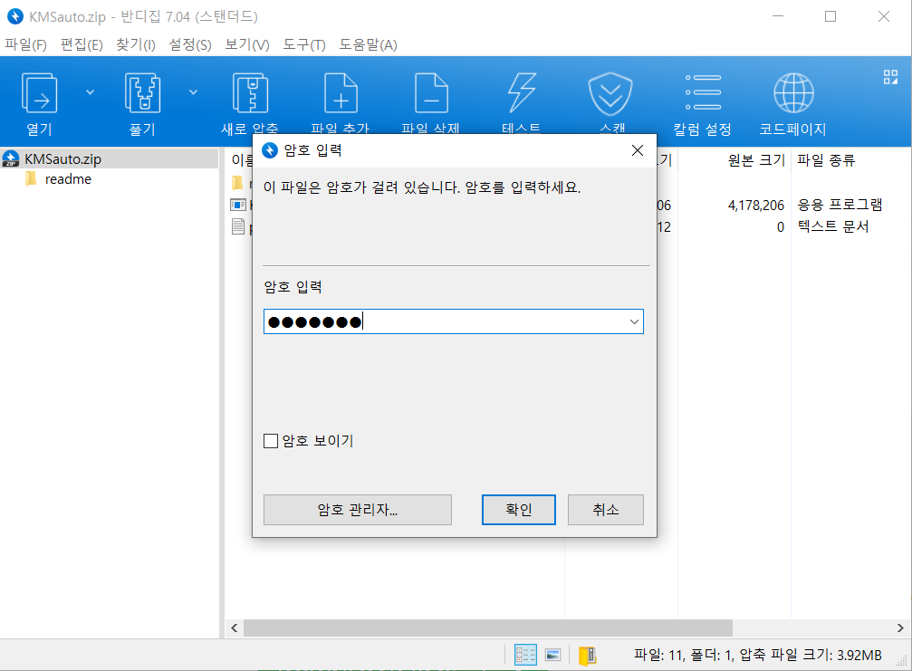This screenshot has width=912, height=671.
Task: Expand the Open (열기) dropdown arrow
Action: [x=91, y=92]
